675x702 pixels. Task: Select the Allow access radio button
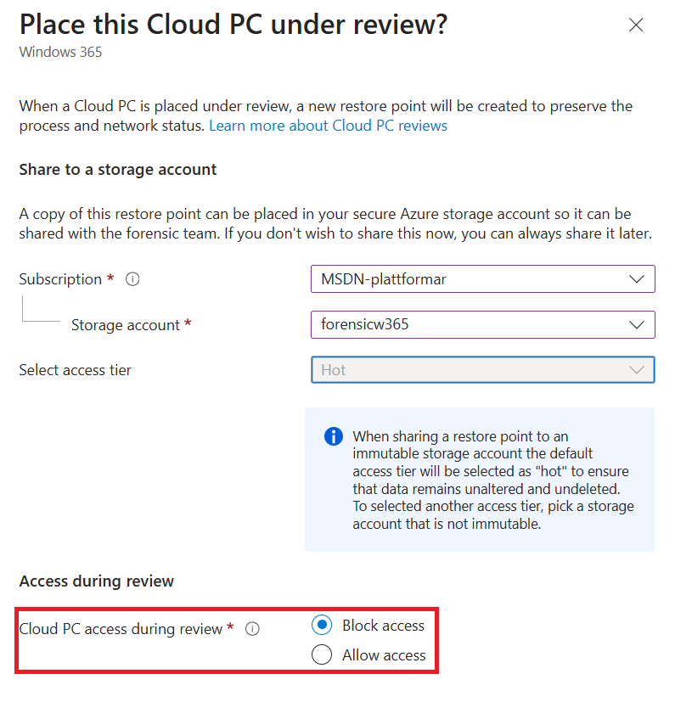click(322, 654)
